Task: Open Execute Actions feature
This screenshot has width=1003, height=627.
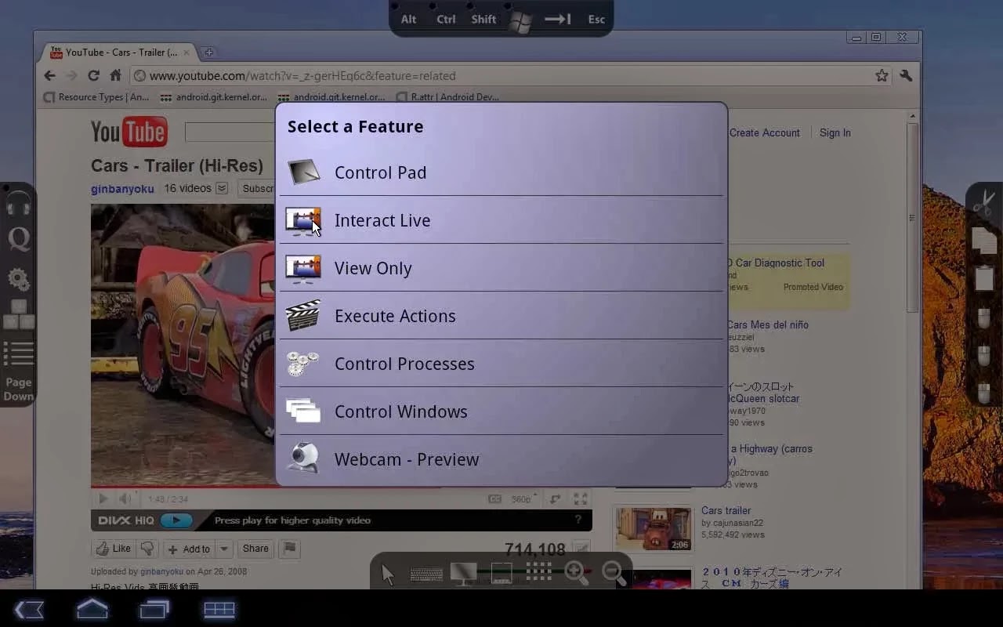Action: coord(501,316)
